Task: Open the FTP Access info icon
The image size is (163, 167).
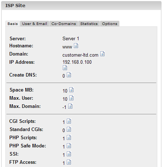Action: [x=69, y=162]
